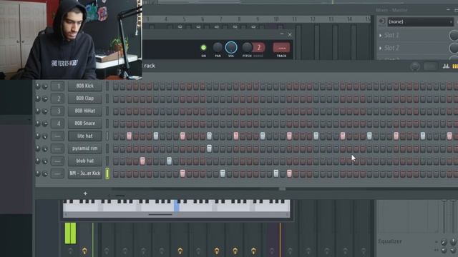458x257 pixels.
Task: Toggle the first active step on blob hat row
Action: tap(142, 161)
